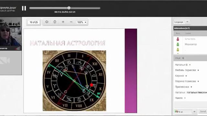Click the playback progress slider handle
This screenshot has height=116, width=207.
[x=69, y=8]
